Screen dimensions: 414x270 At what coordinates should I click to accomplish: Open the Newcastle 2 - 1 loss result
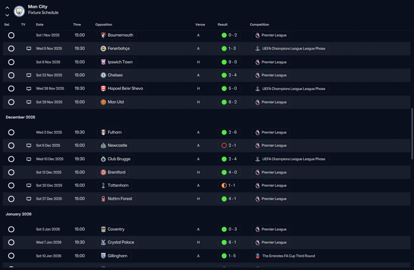229,146
